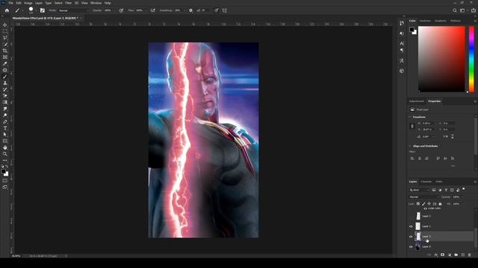Image resolution: width=478 pixels, height=268 pixels.
Task: Toggle airbrush build-up effects in options bar
Action: [152, 10]
